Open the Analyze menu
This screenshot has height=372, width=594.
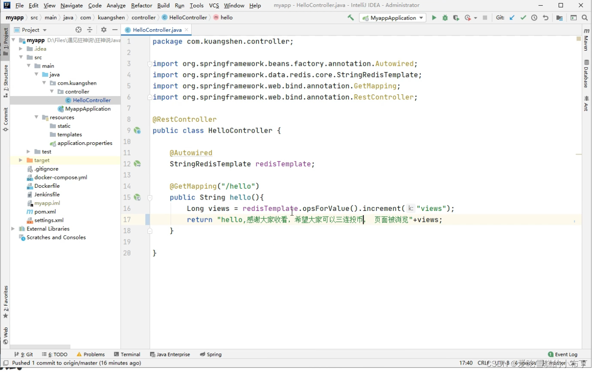(x=116, y=5)
